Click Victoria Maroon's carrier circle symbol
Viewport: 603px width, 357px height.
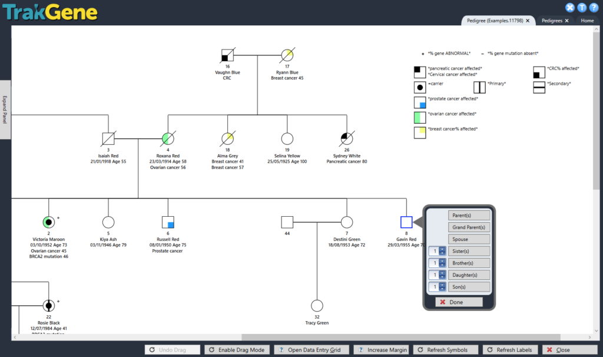(48, 222)
